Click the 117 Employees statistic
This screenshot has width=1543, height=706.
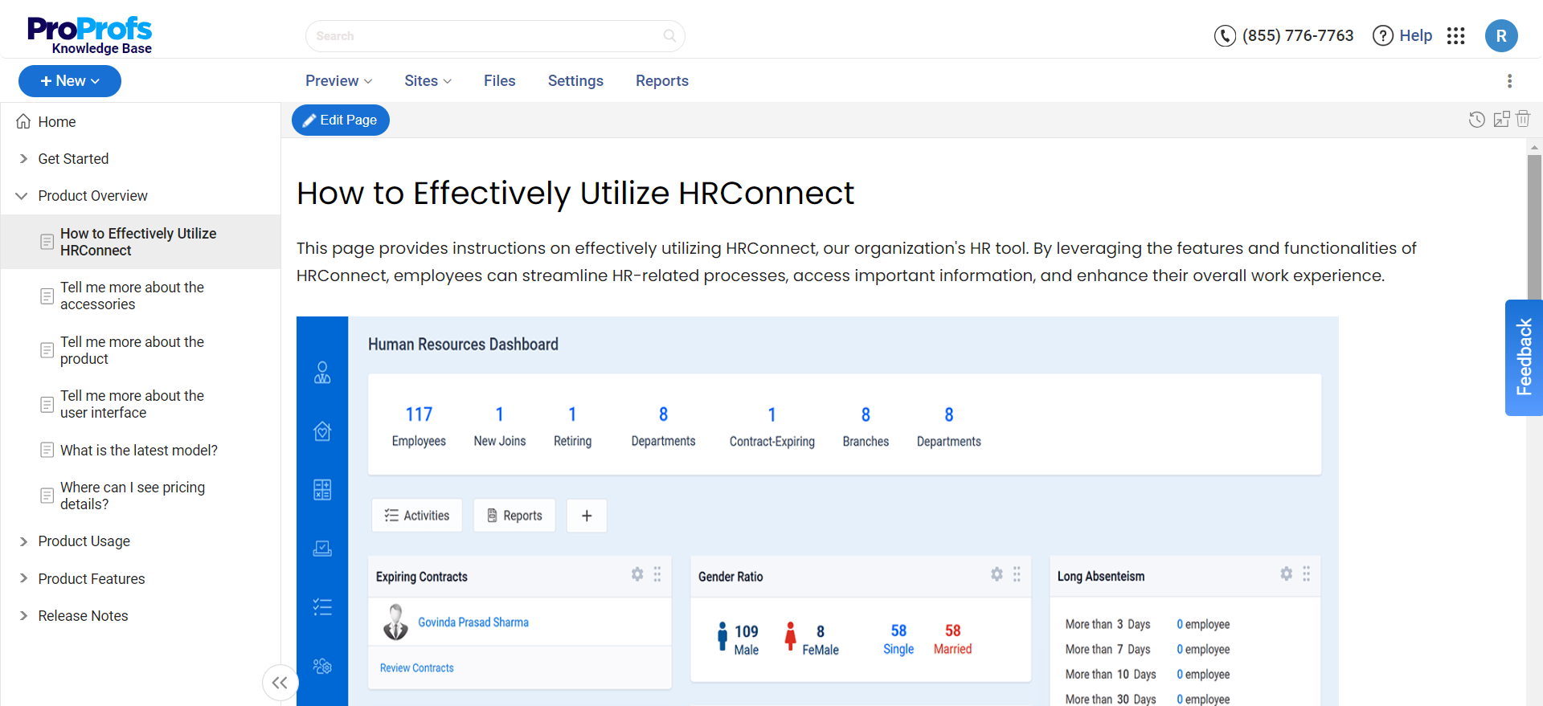[x=419, y=426]
